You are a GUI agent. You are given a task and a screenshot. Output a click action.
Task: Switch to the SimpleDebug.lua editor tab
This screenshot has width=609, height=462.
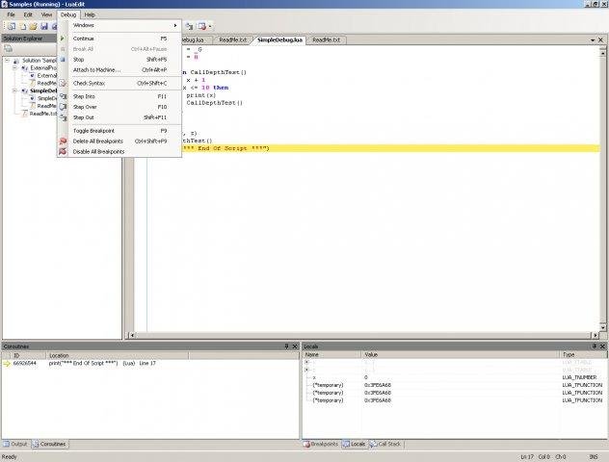[279, 40]
